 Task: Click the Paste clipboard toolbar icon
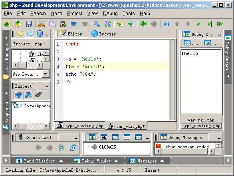pos(63,24)
